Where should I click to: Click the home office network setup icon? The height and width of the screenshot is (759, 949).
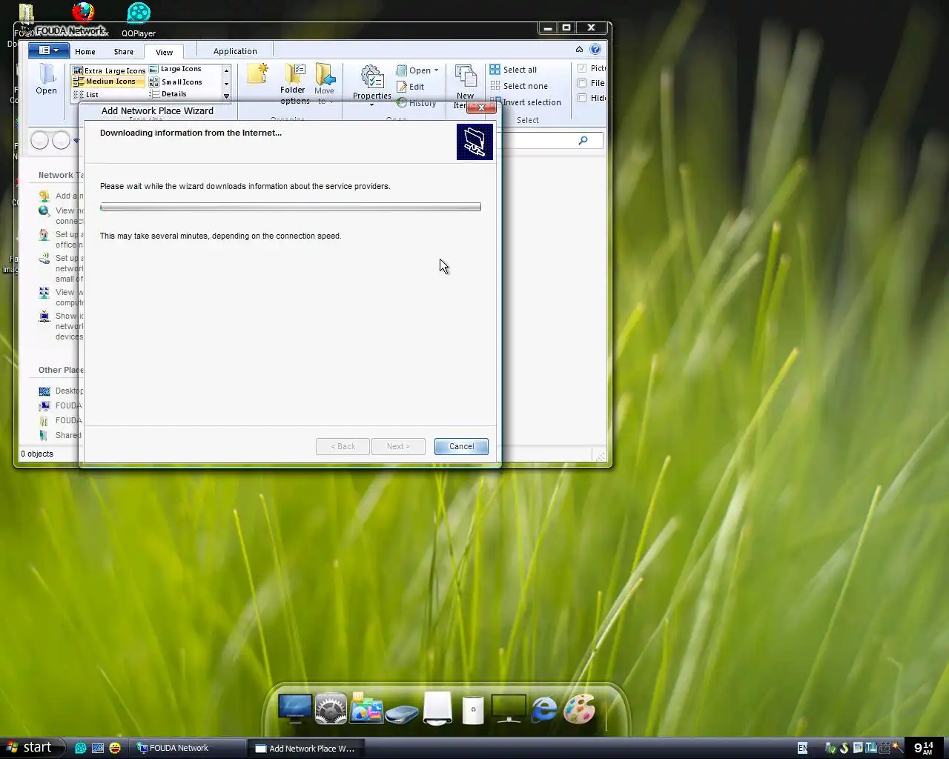44,234
